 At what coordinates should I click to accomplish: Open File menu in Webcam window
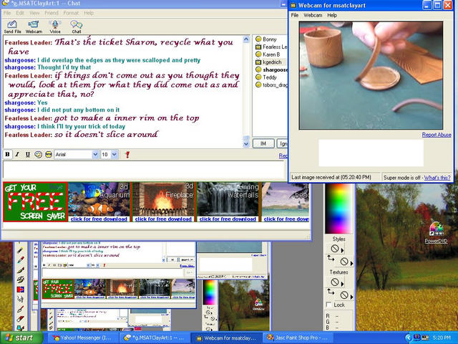pyautogui.click(x=295, y=15)
